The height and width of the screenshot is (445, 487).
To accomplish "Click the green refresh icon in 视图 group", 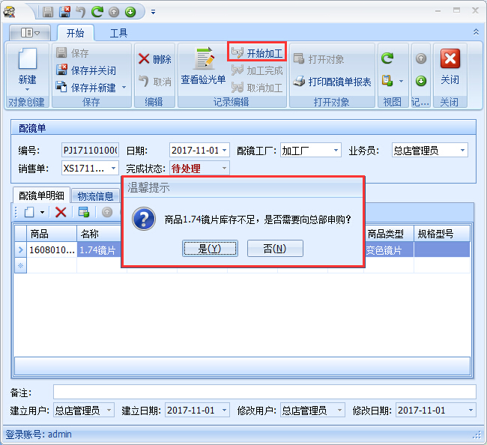I will pyautogui.click(x=387, y=58).
